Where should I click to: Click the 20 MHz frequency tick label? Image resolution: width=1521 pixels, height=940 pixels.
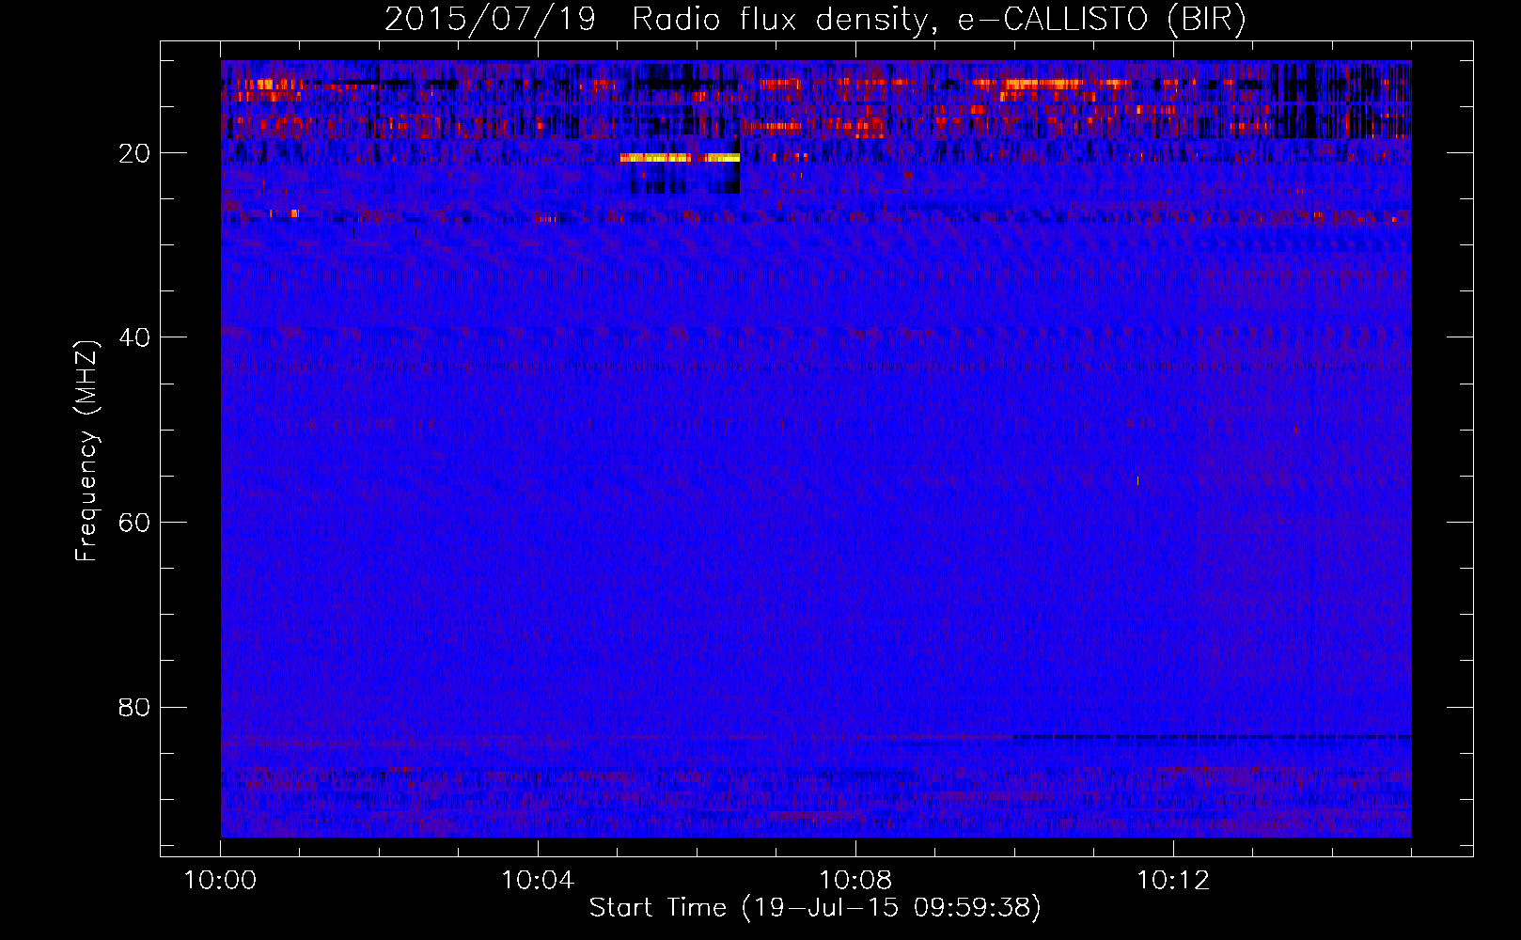point(134,153)
